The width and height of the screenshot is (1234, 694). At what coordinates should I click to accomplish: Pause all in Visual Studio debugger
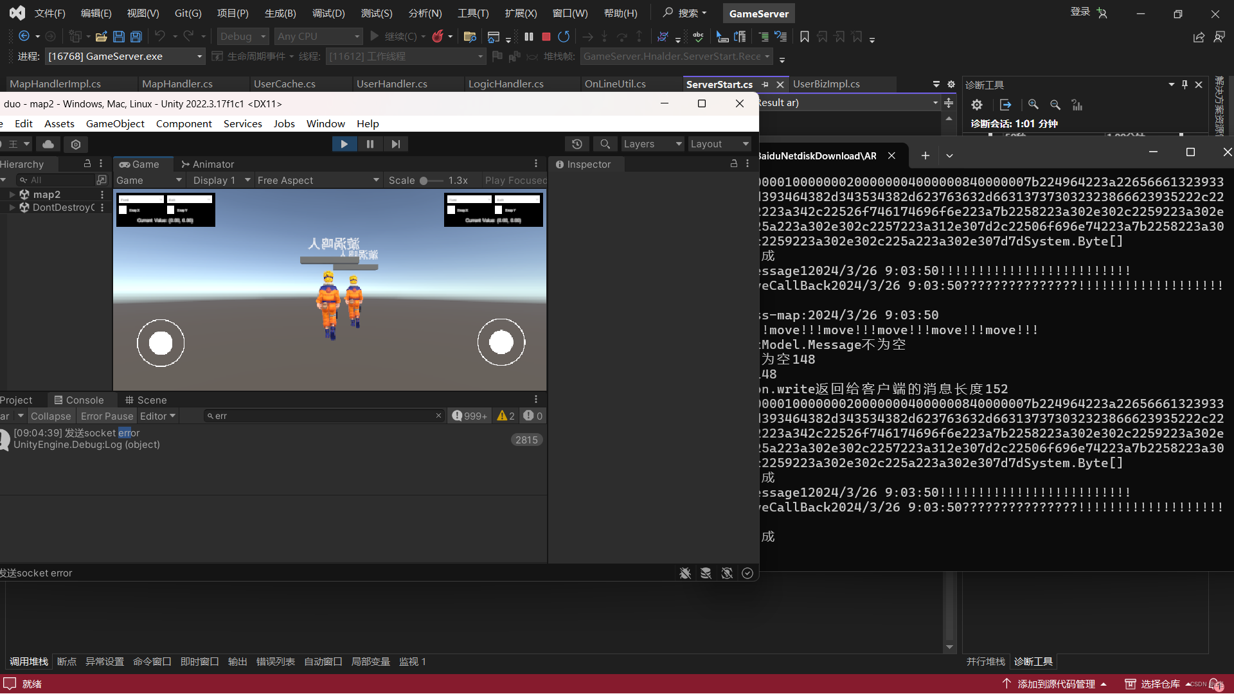coord(529,37)
